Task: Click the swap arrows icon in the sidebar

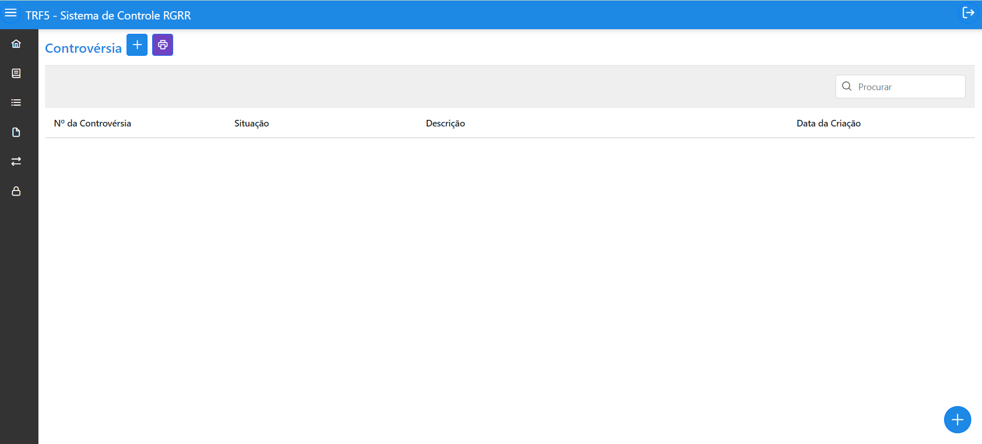Action: tap(16, 161)
